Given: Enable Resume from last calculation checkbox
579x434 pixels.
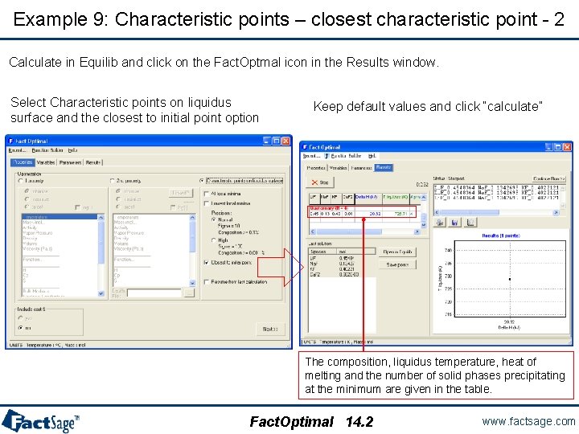Looking at the screenshot, I should pyautogui.click(x=207, y=282).
